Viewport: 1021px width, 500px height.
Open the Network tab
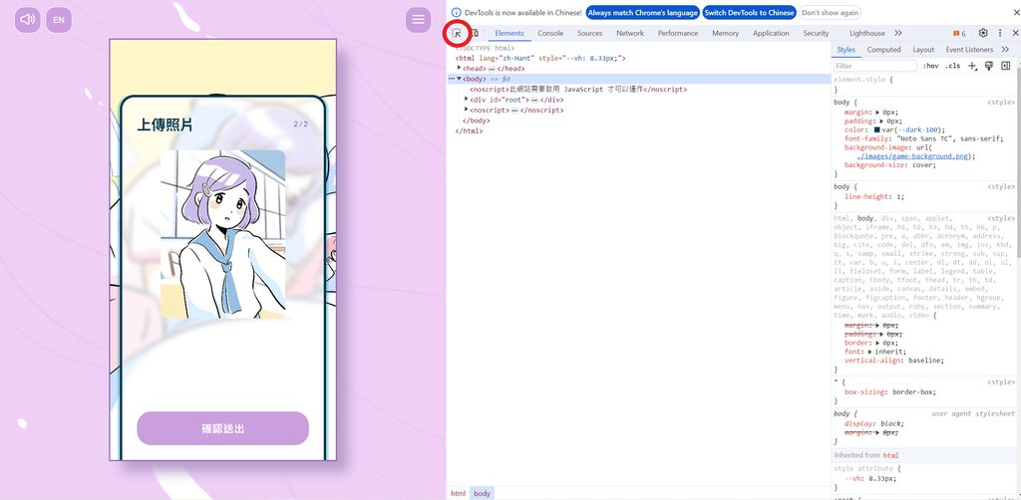[630, 33]
